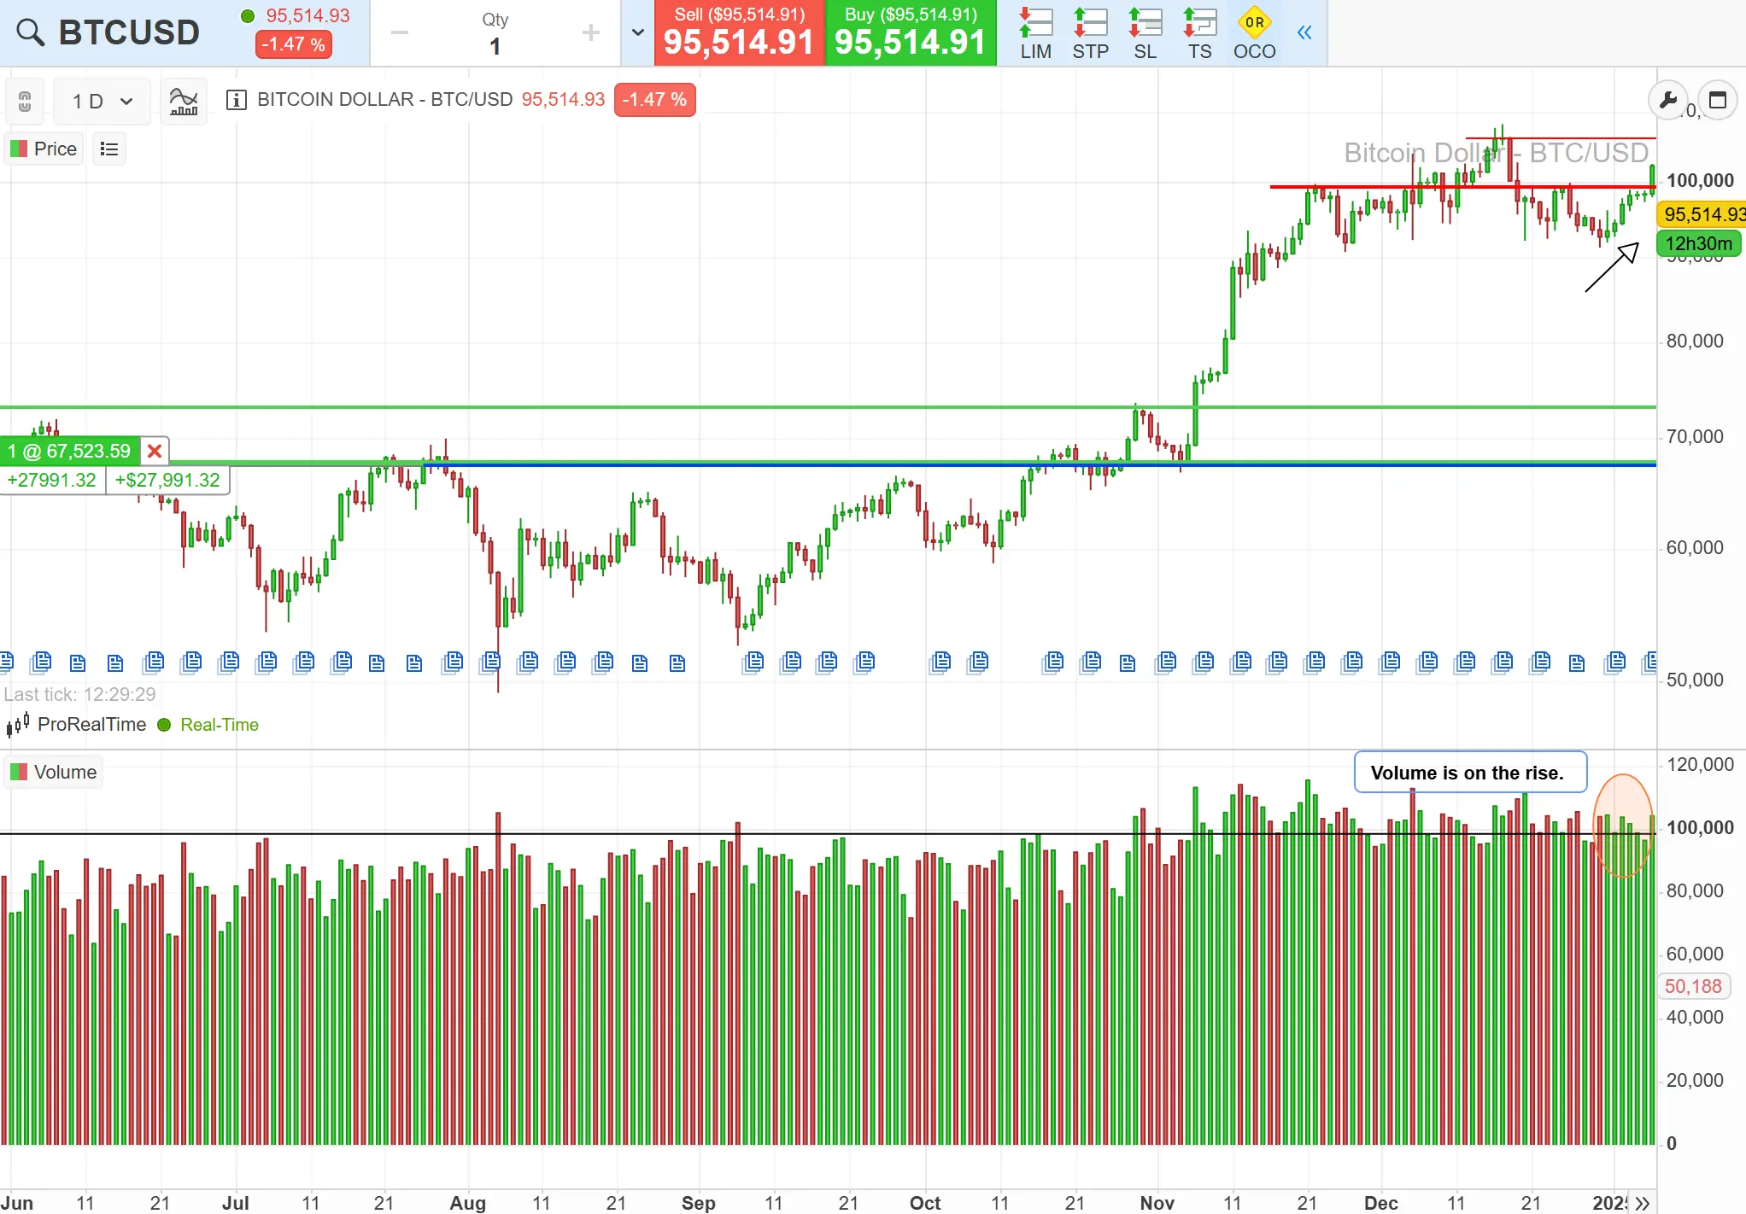The image size is (1746, 1214).
Task: Click the green Buy 95,514.91 button
Action: (911, 33)
